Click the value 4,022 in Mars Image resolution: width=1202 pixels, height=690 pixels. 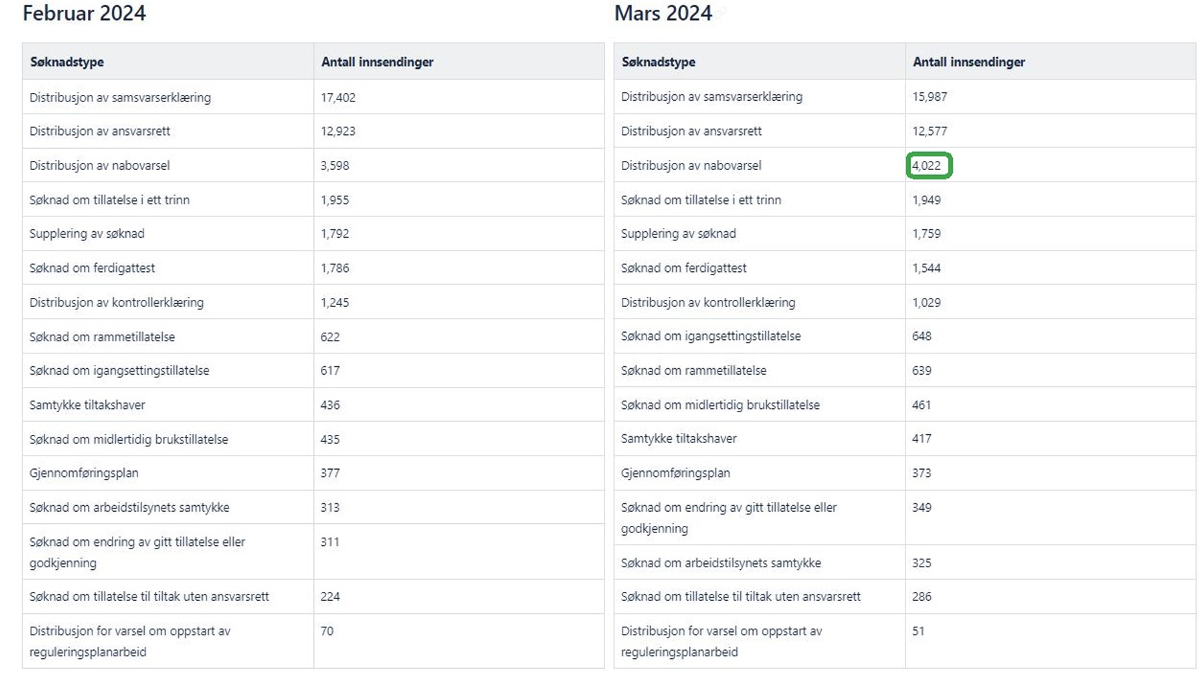point(926,165)
